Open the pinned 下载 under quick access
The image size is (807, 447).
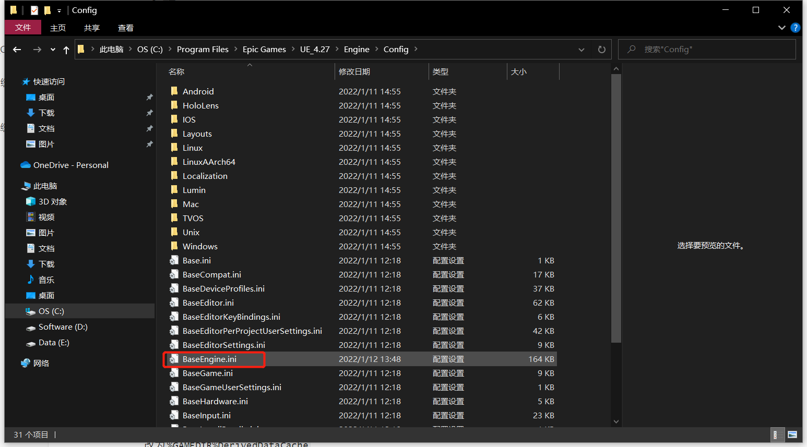tap(46, 113)
